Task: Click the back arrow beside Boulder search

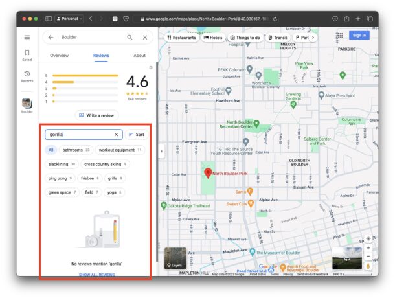Action: (x=51, y=38)
